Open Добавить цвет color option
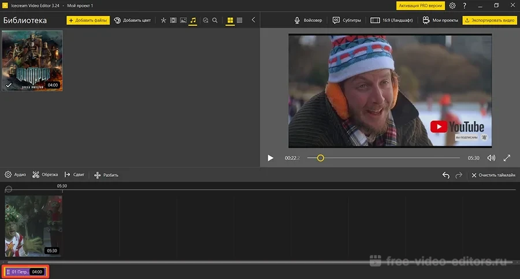Viewport: 520px width, 279px height. pyautogui.click(x=132, y=20)
